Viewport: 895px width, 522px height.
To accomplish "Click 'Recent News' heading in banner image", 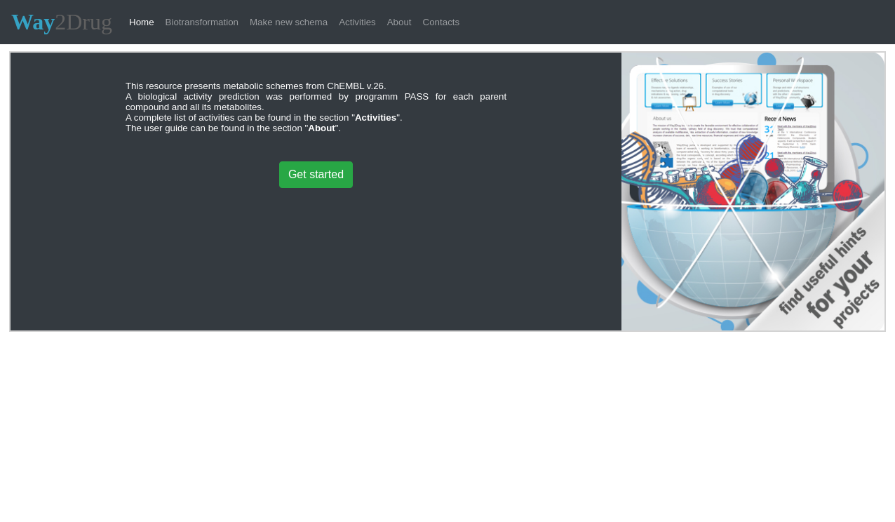I will pyautogui.click(x=780, y=119).
